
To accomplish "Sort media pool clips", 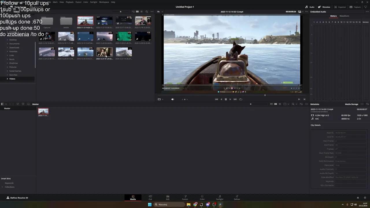I will tap(301, 104).
